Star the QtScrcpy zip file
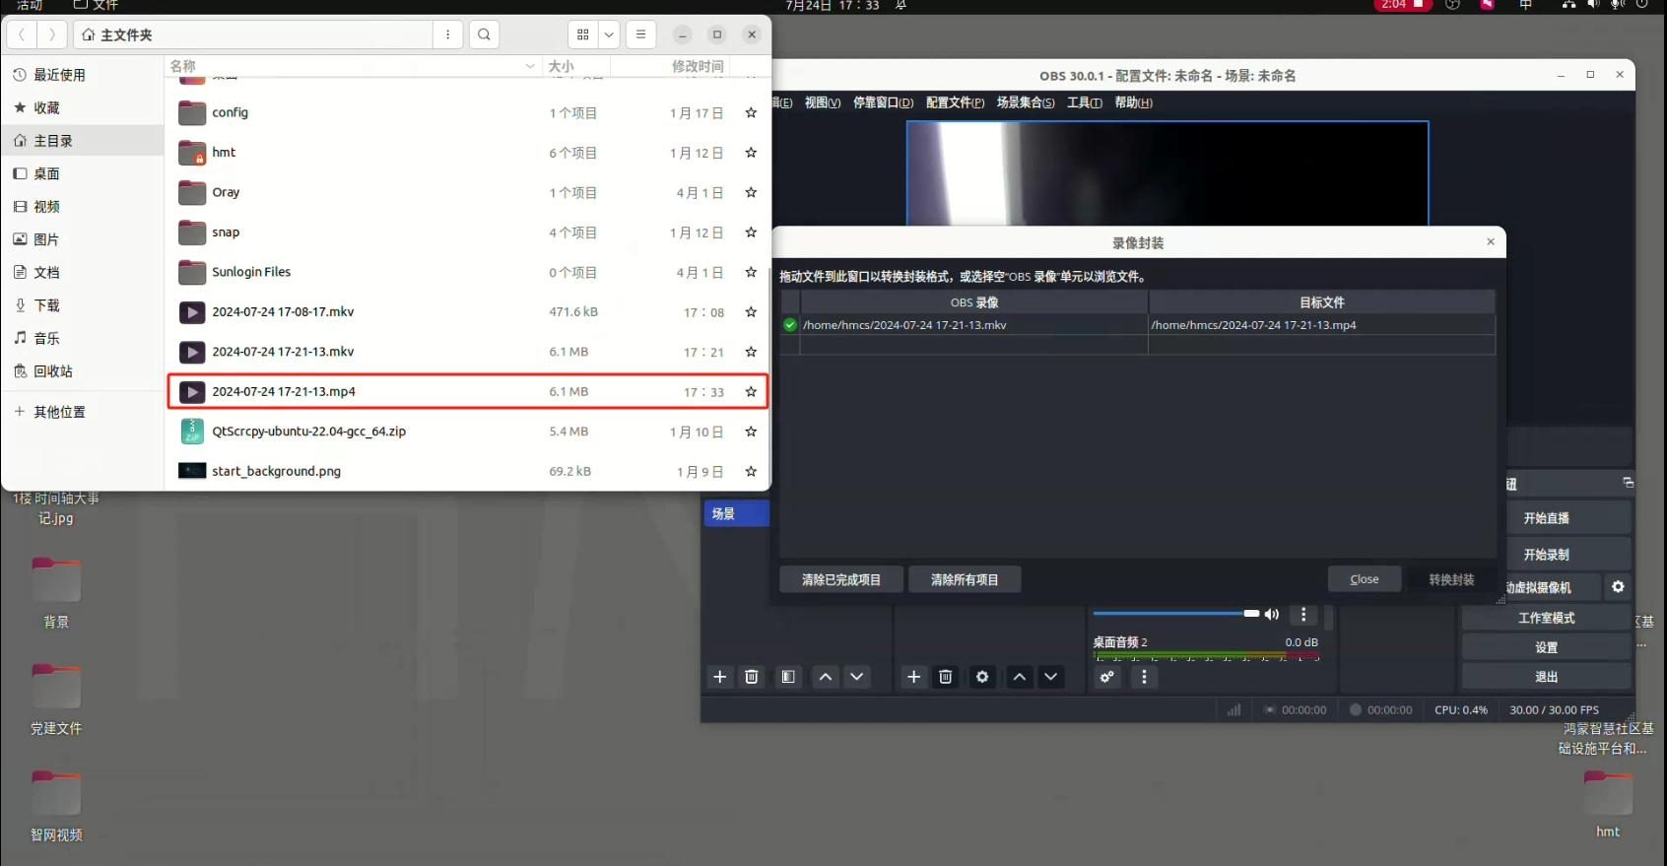1667x866 pixels. click(x=751, y=432)
